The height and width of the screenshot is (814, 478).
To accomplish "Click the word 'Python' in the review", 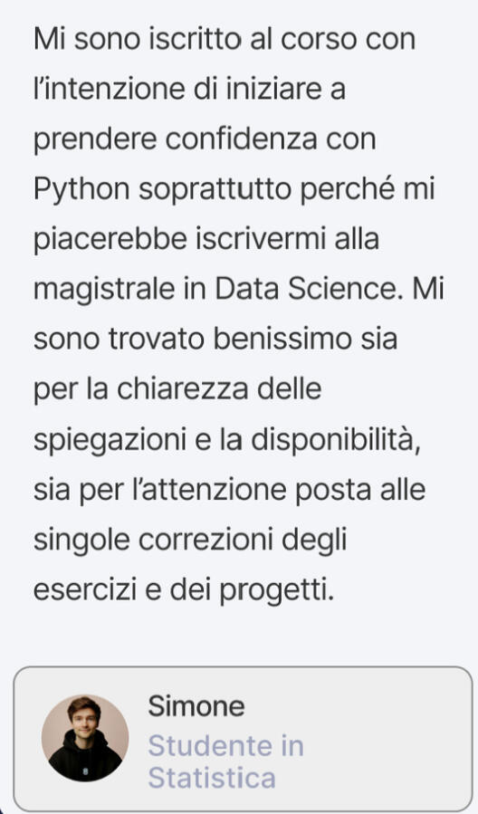I will (x=81, y=189).
